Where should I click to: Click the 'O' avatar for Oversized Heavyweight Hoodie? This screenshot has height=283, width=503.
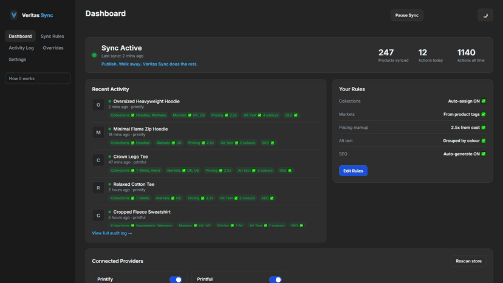coord(98,105)
